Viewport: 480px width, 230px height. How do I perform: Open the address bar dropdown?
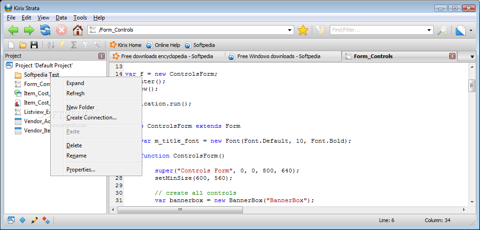(289, 30)
